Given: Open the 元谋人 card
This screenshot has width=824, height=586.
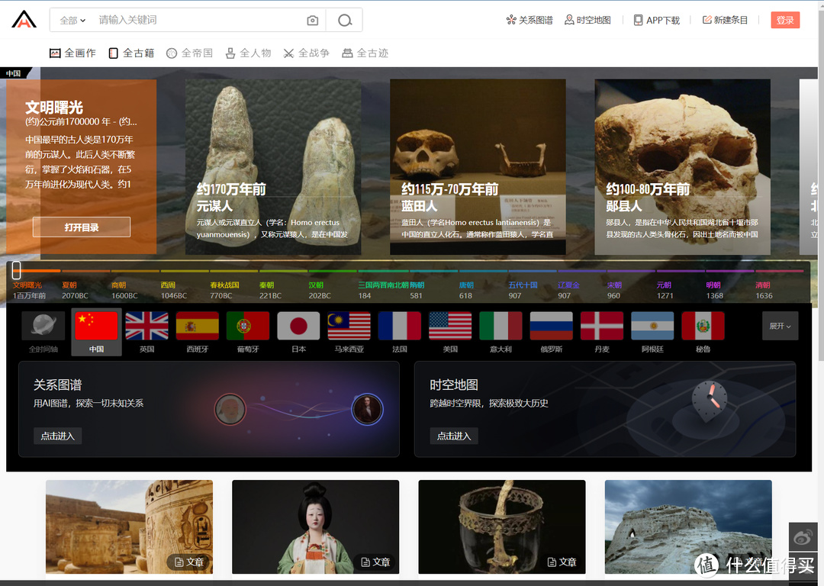Looking at the screenshot, I should click(x=273, y=167).
